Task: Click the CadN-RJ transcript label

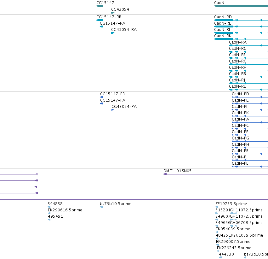Action: [237, 80]
